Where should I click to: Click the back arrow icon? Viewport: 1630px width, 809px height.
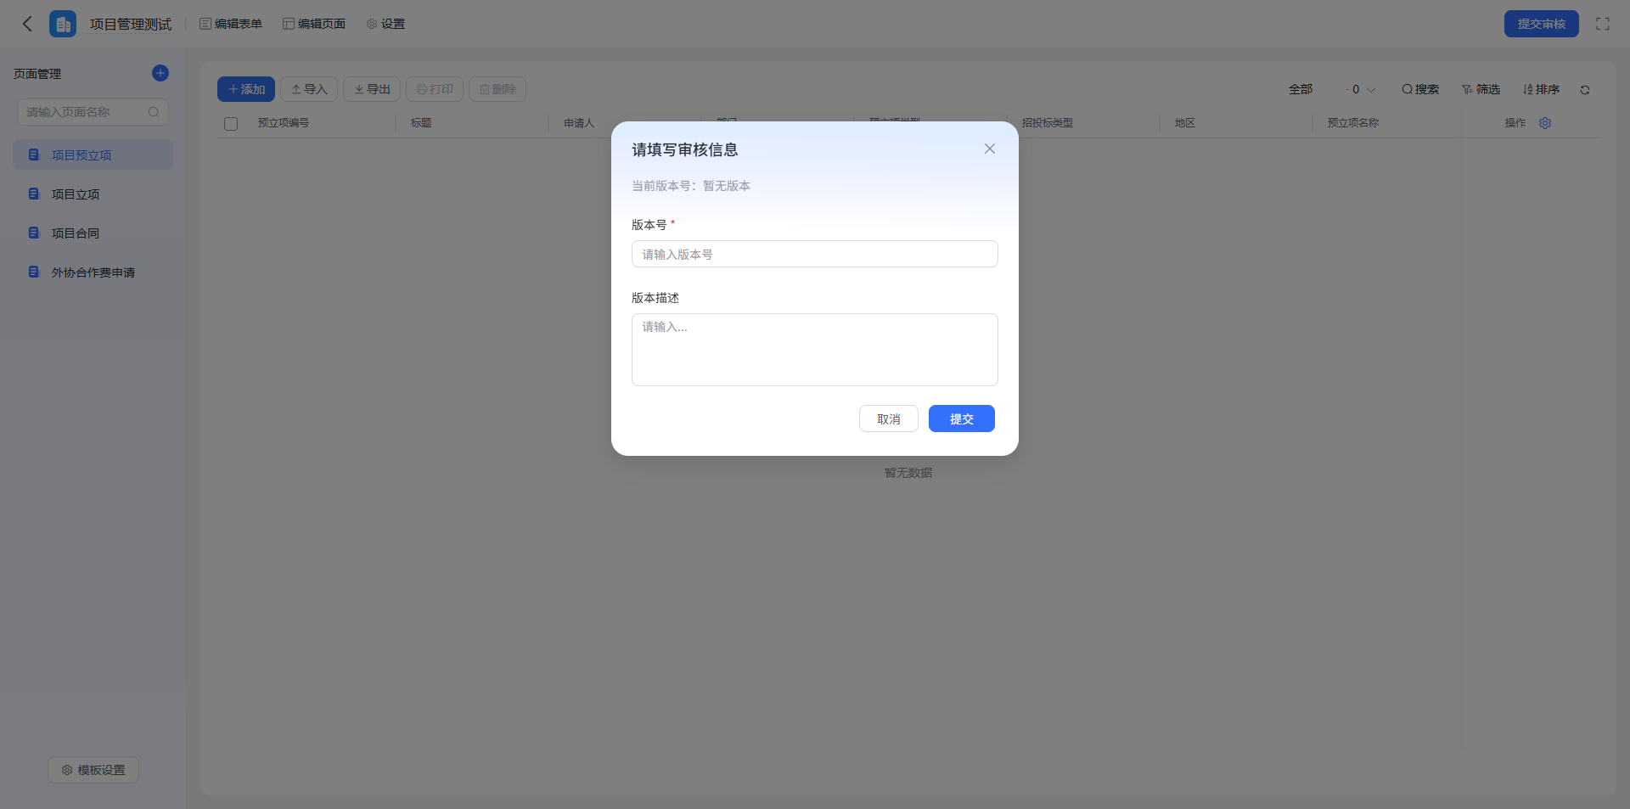click(27, 24)
